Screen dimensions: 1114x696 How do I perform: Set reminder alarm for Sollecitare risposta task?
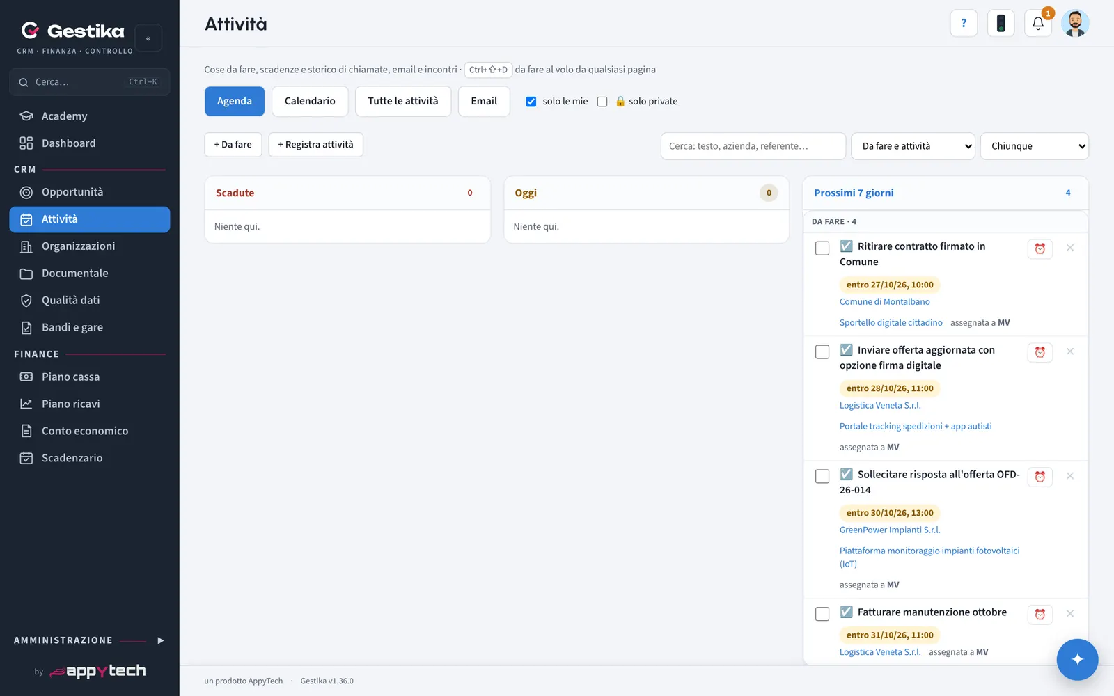pyautogui.click(x=1040, y=477)
